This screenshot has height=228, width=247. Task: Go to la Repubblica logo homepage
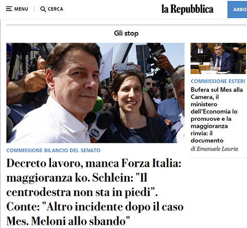point(187,9)
